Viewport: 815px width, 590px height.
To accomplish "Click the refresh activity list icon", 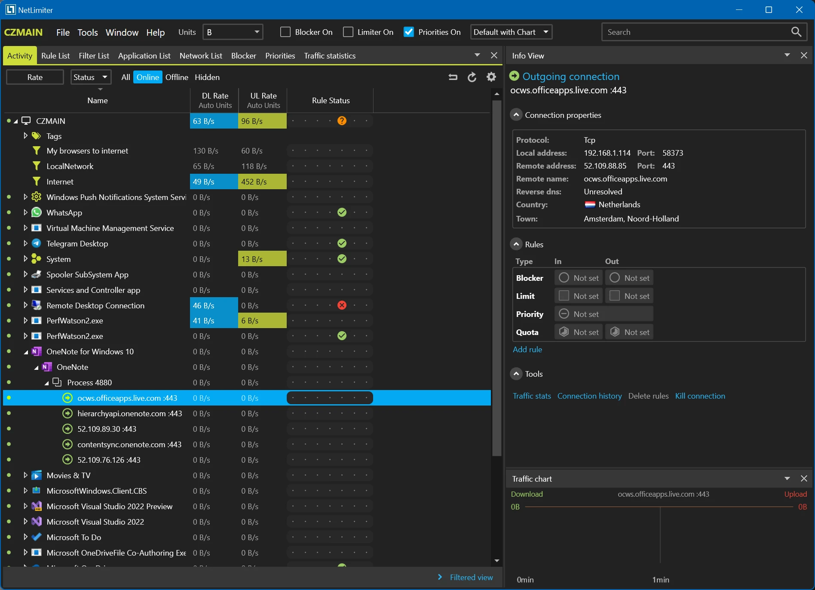I will point(472,77).
